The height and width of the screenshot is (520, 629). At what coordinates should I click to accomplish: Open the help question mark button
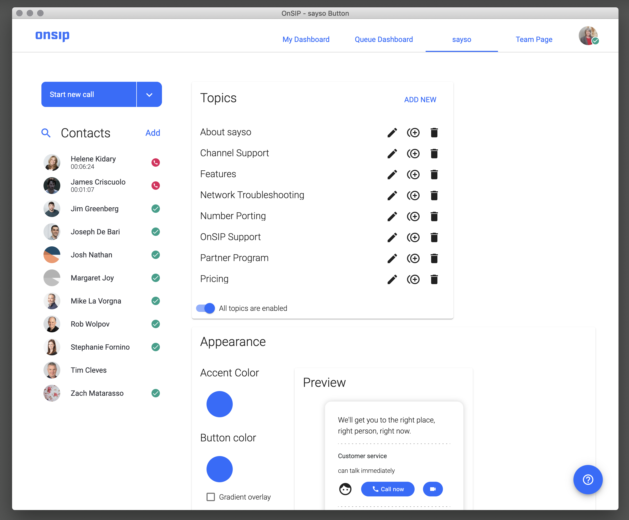click(x=588, y=480)
